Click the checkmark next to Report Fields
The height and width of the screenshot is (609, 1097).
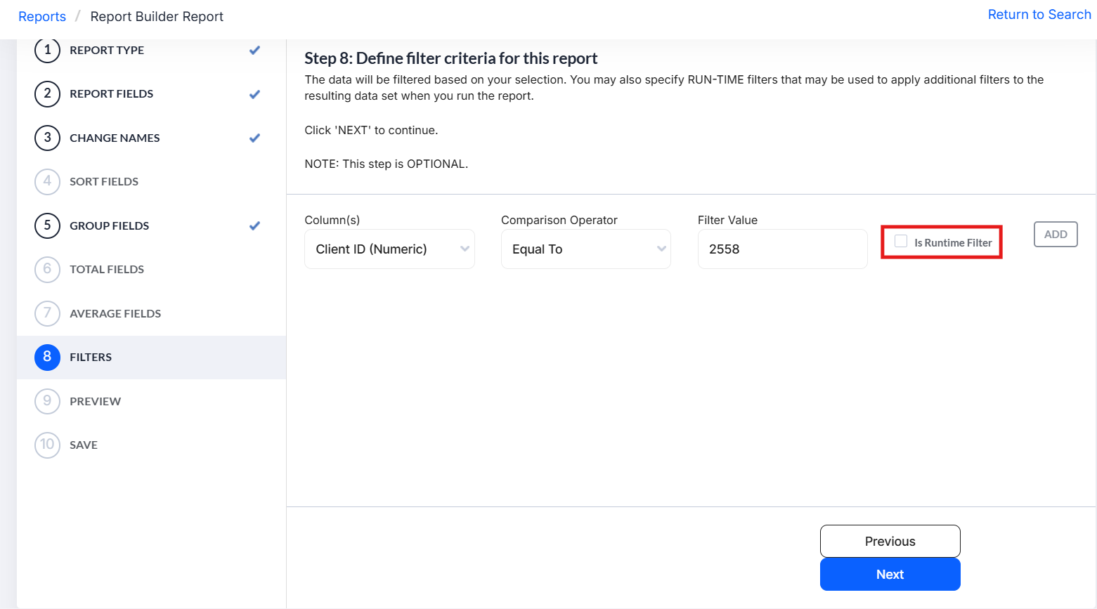(254, 94)
